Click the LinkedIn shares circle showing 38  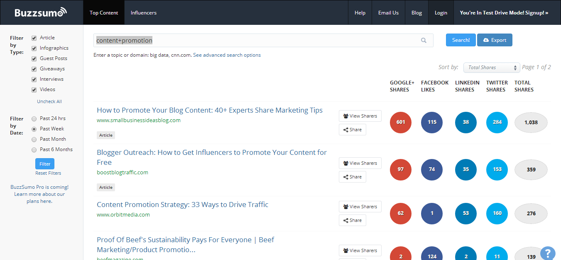(466, 123)
